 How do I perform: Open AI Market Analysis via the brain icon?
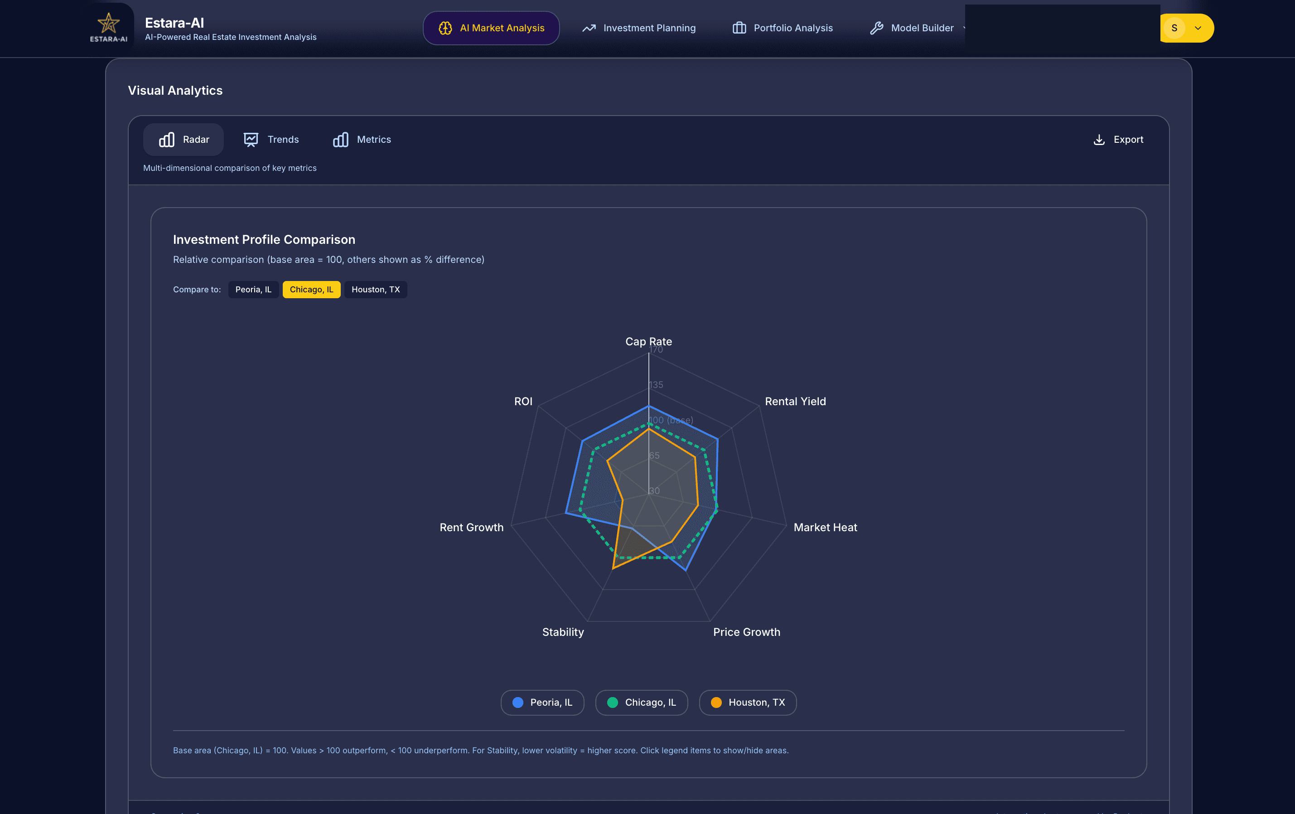click(x=445, y=28)
